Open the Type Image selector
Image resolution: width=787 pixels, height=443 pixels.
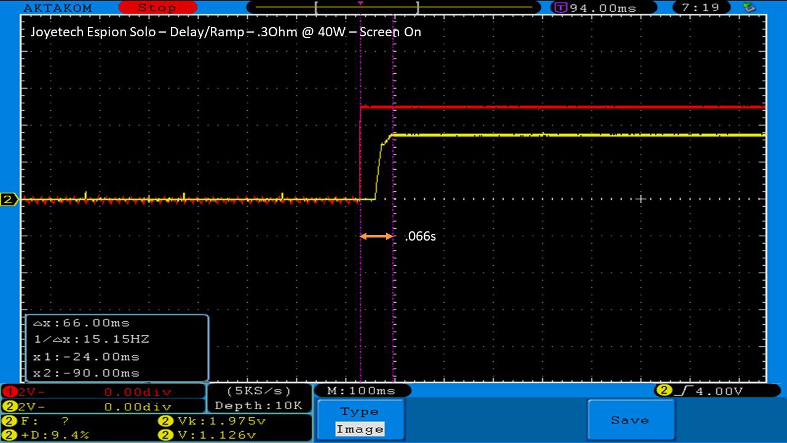pyautogui.click(x=360, y=420)
